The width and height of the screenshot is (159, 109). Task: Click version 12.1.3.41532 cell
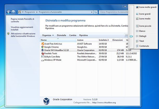click(x=131, y=53)
